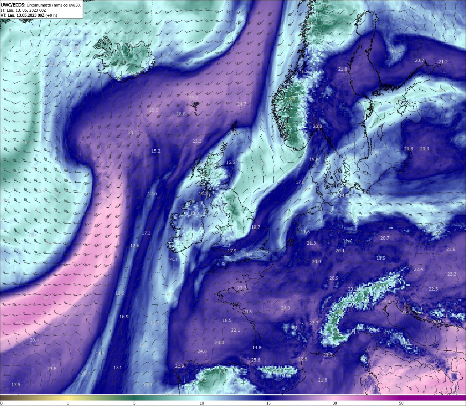Click the map value 17.9
Image resolution: width=466 pixels, height=406 pixels.
232,251
